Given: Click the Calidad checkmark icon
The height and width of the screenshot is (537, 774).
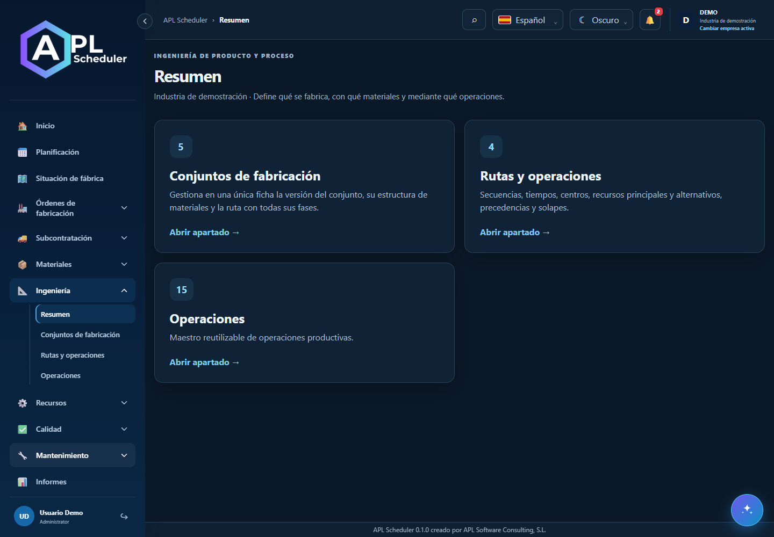Looking at the screenshot, I should click(22, 430).
